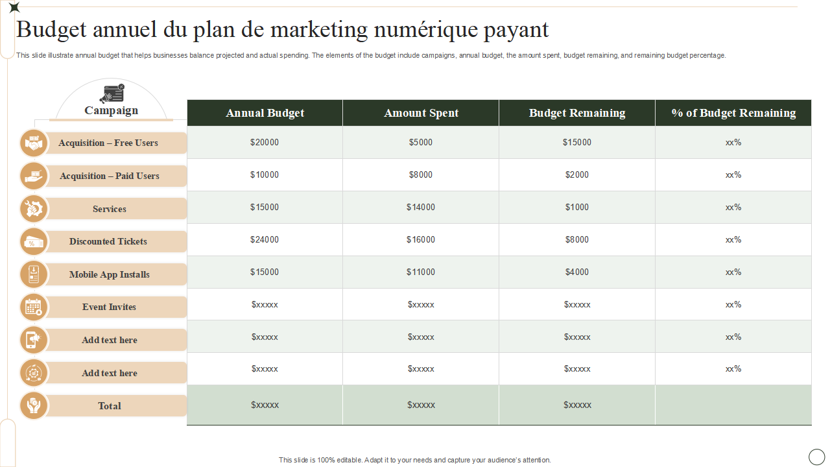The image size is (830, 467).
Task: Click the circular cycle icon beside second Add text here
Action: tap(34, 373)
